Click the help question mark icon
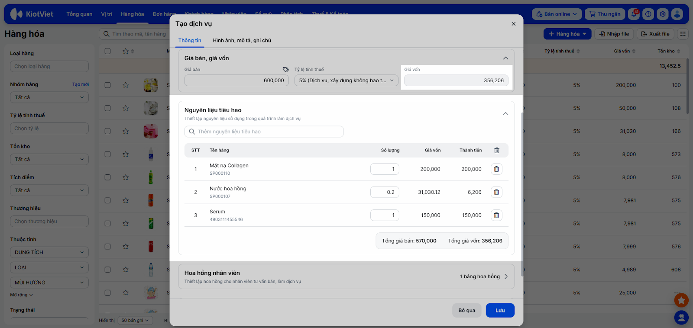This screenshot has height=328, width=693. (x=648, y=14)
